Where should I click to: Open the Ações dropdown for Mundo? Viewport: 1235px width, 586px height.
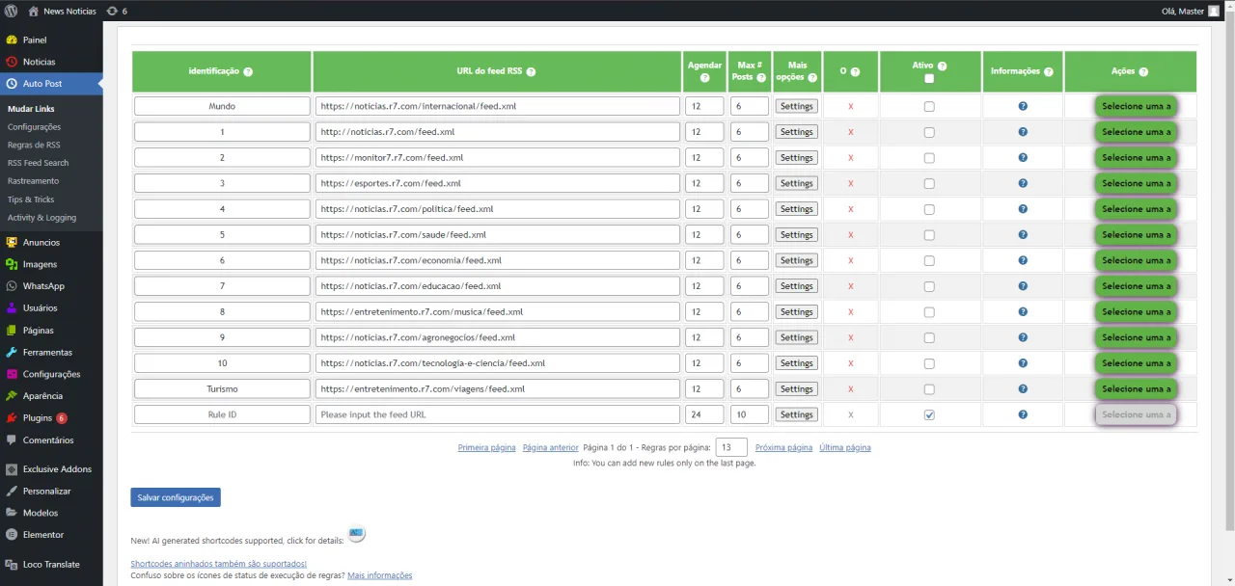(1136, 106)
